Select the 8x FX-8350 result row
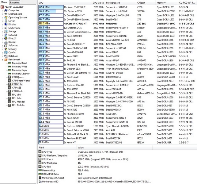197x184 pixels. (x=117, y=40)
